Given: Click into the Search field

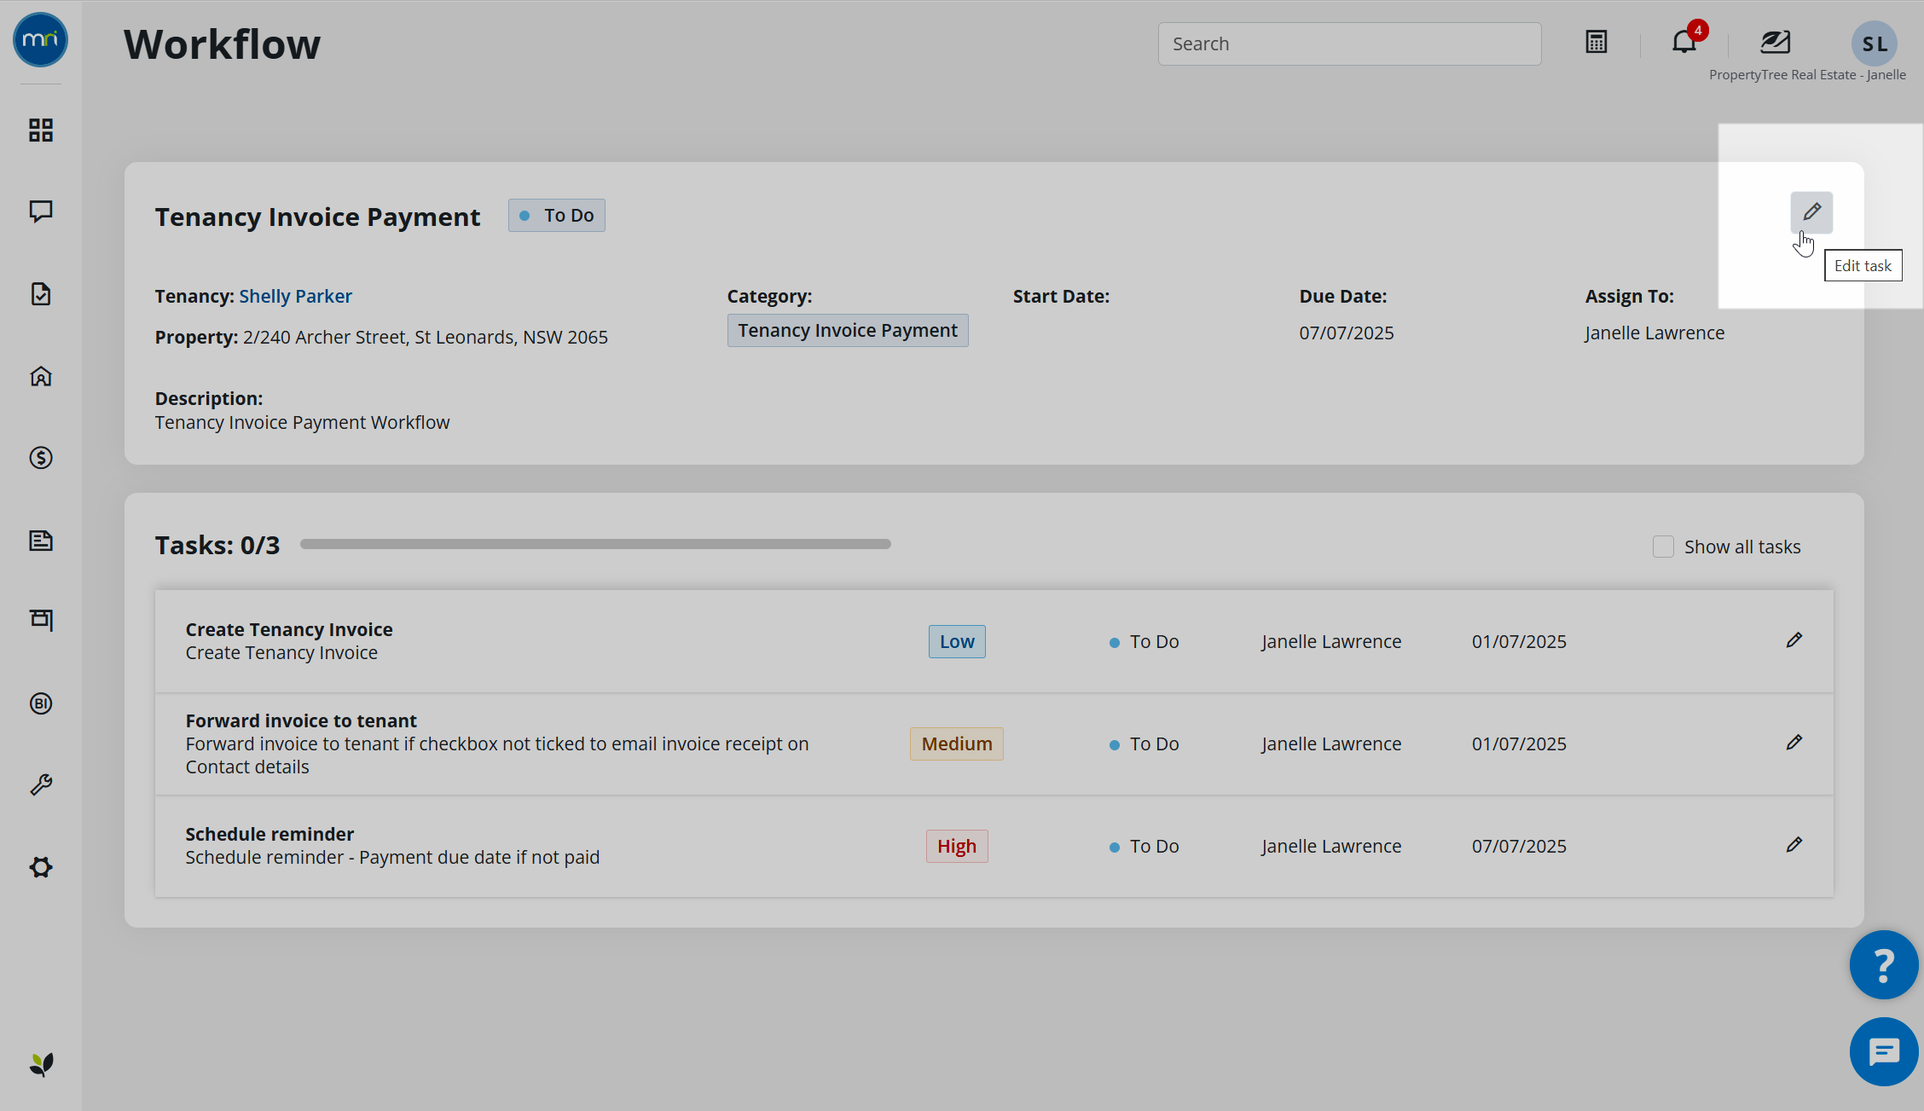Looking at the screenshot, I should [x=1349, y=43].
